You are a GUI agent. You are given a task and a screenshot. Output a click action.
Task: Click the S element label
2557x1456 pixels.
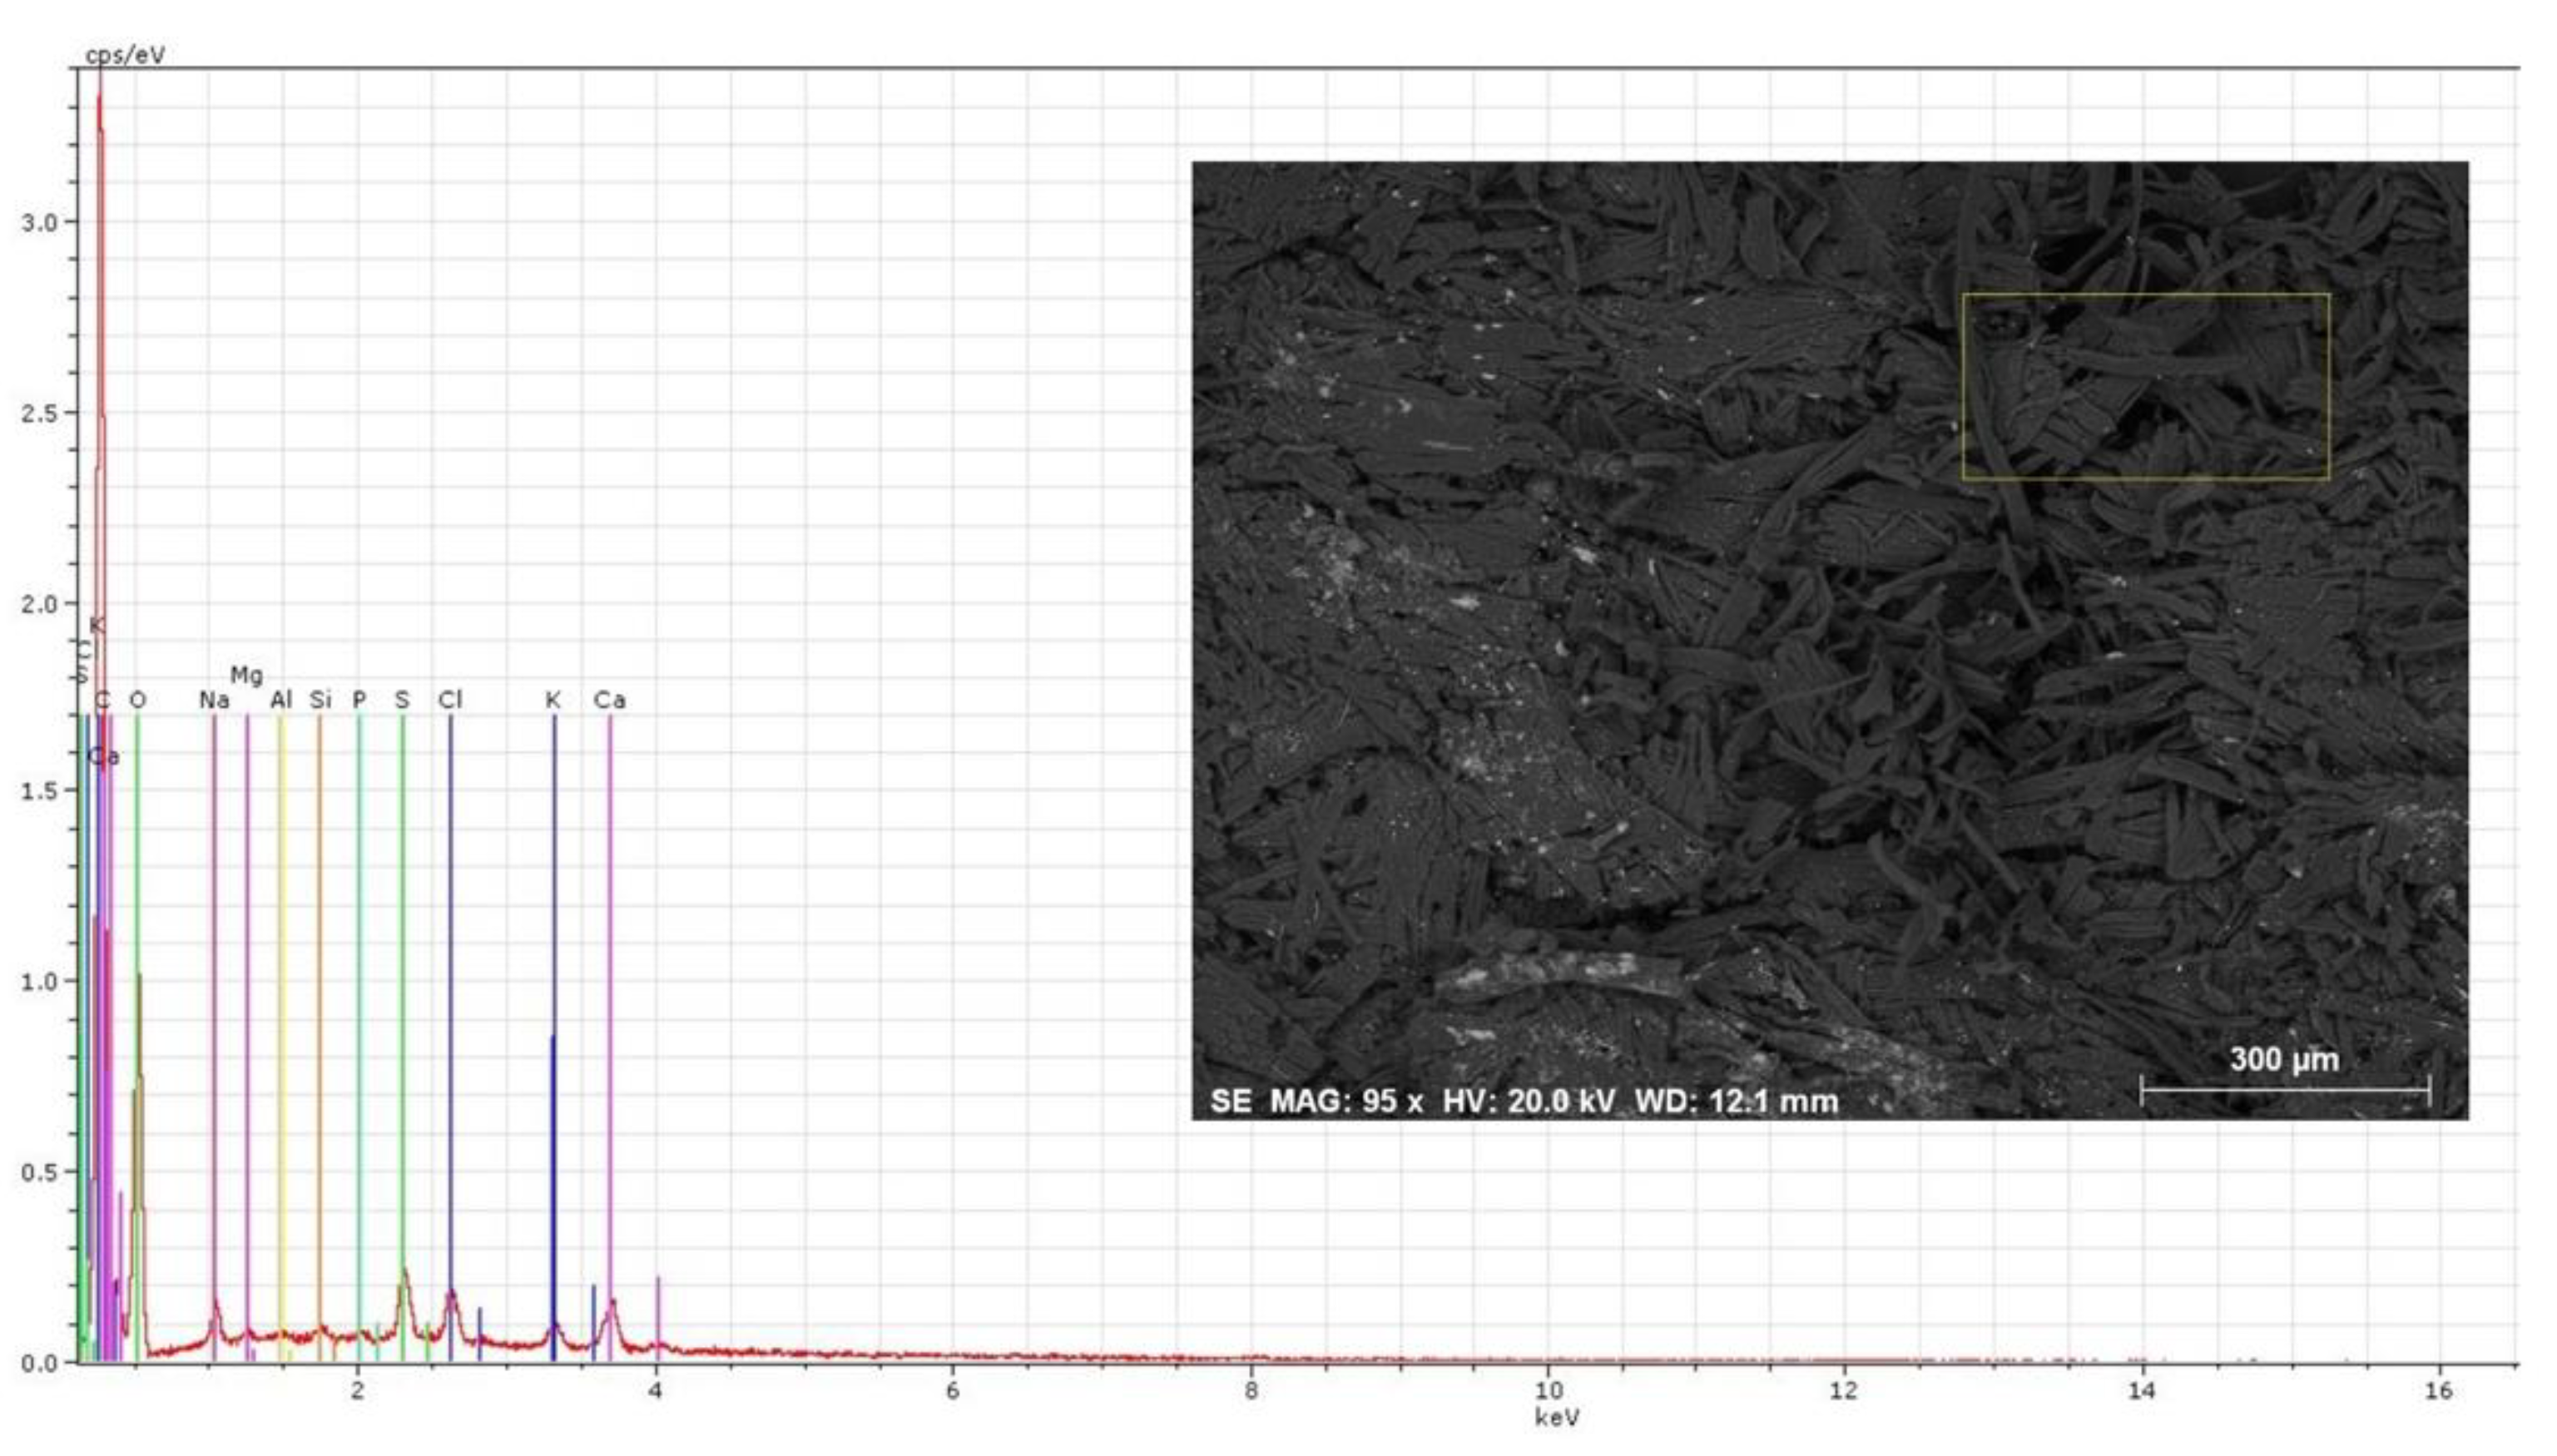[402, 700]
